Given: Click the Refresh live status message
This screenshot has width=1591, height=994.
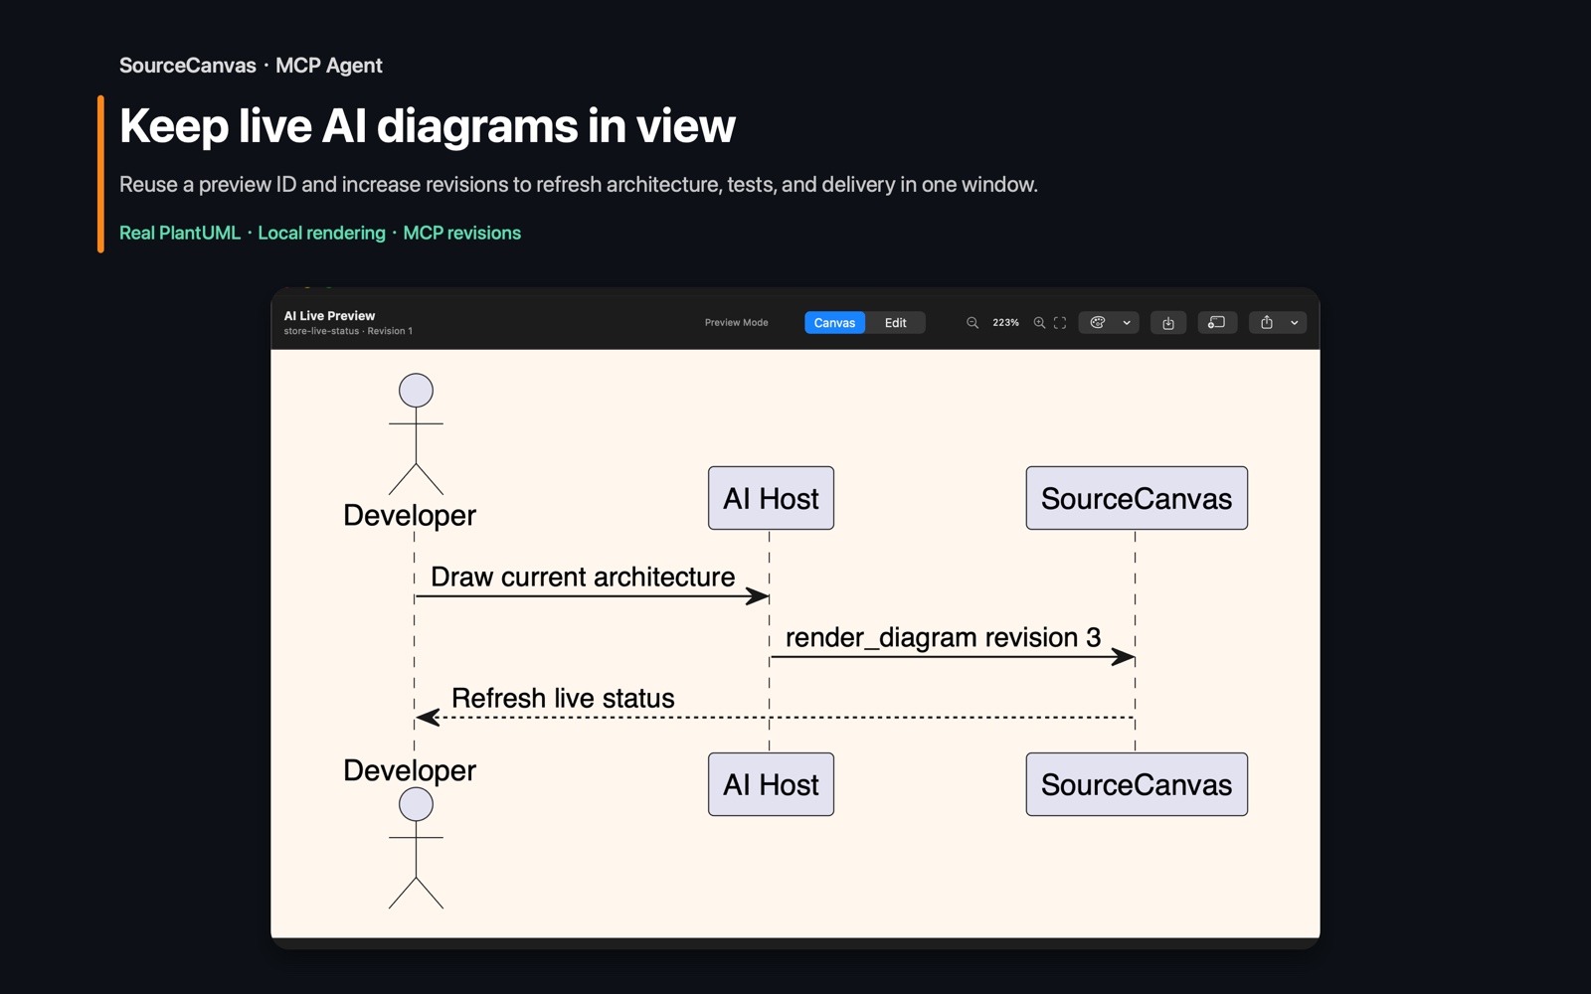Looking at the screenshot, I should (x=563, y=698).
